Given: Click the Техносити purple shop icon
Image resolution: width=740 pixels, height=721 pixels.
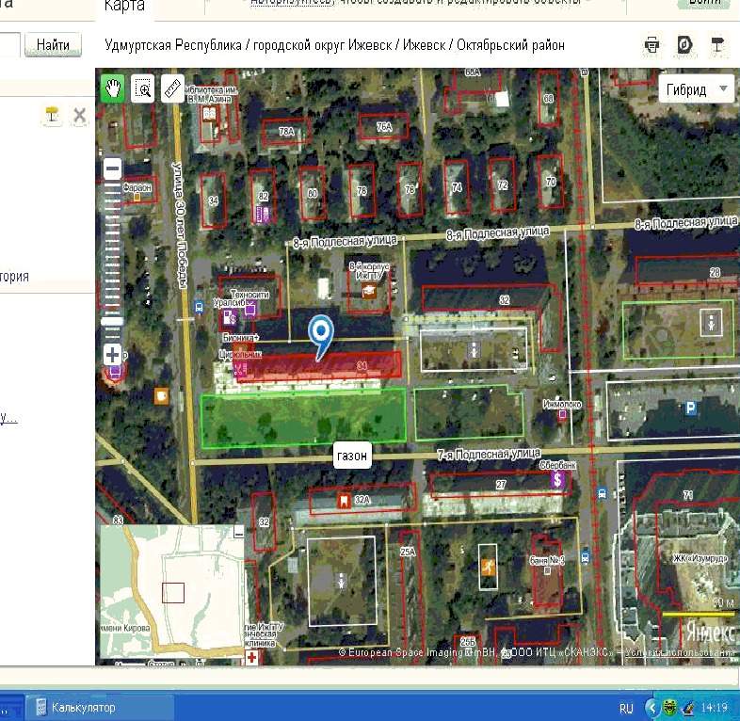Looking at the screenshot, I should point(250,310).
